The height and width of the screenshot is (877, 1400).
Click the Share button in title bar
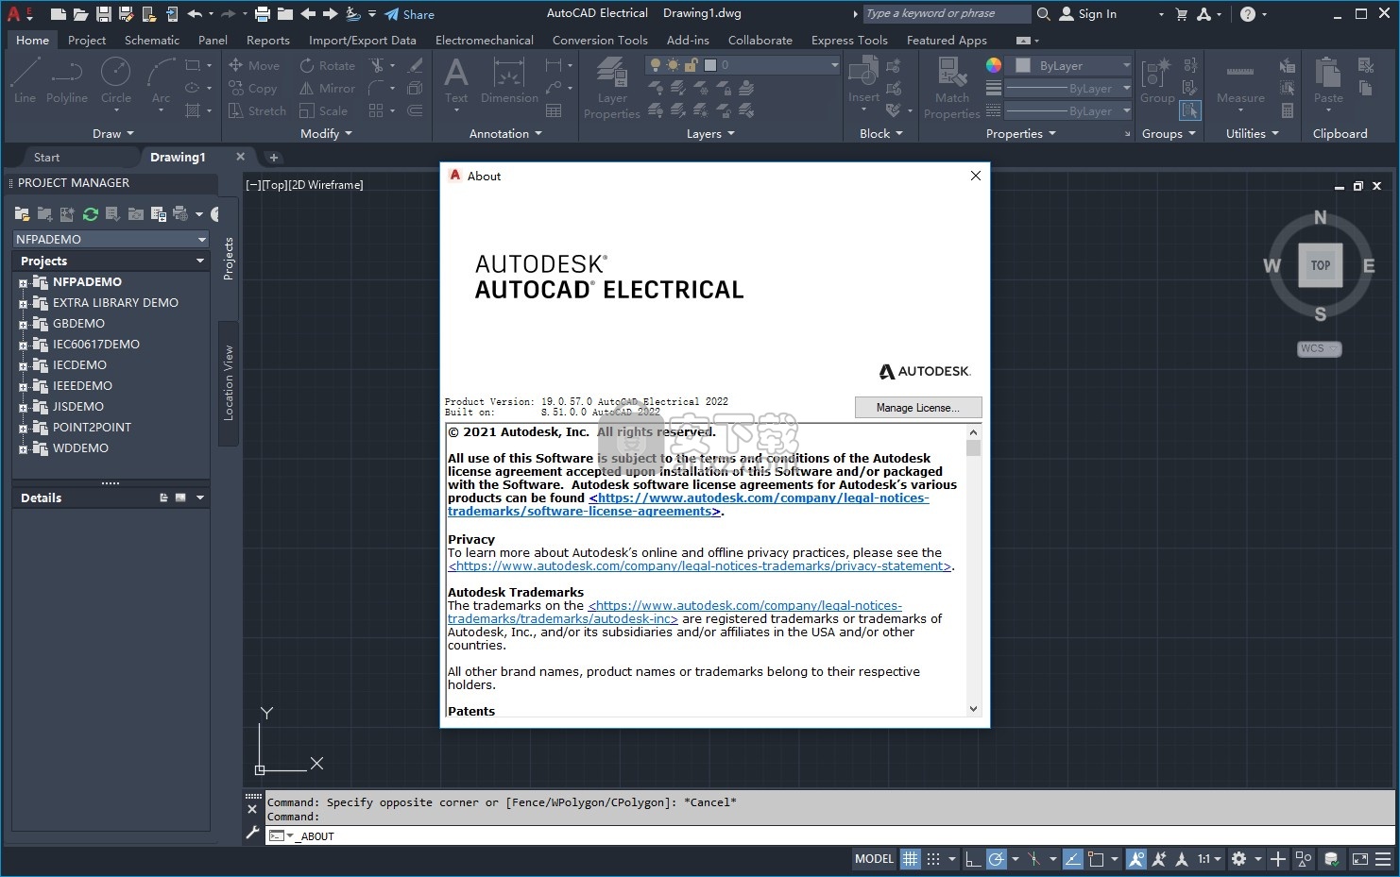pos(409,14)
